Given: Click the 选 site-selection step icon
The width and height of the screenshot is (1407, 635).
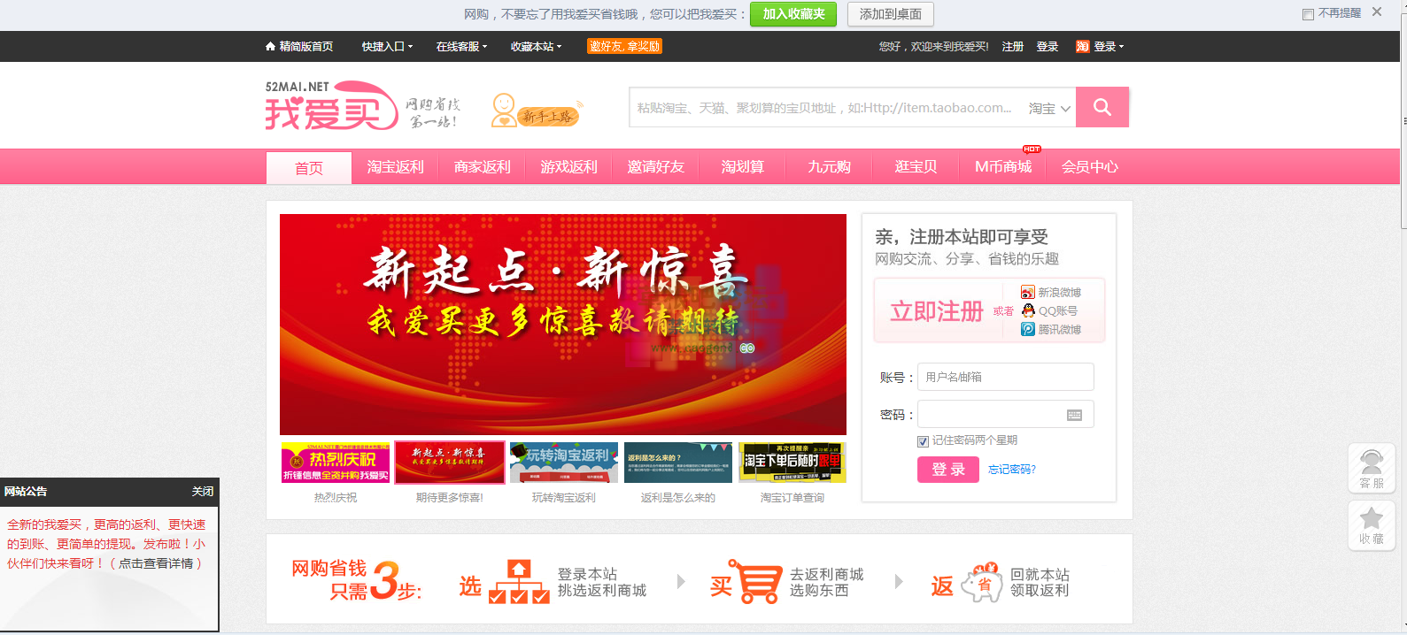Looking at the screenshot, I should pos(519,582).
